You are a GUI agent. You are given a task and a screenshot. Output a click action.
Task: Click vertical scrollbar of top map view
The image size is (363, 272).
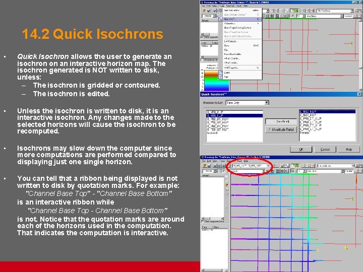tap(360, 54)
